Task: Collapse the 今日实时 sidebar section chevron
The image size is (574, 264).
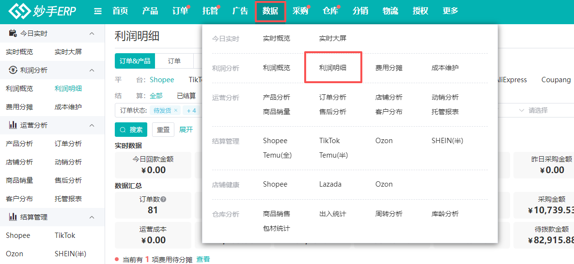Action: point(92,34)
